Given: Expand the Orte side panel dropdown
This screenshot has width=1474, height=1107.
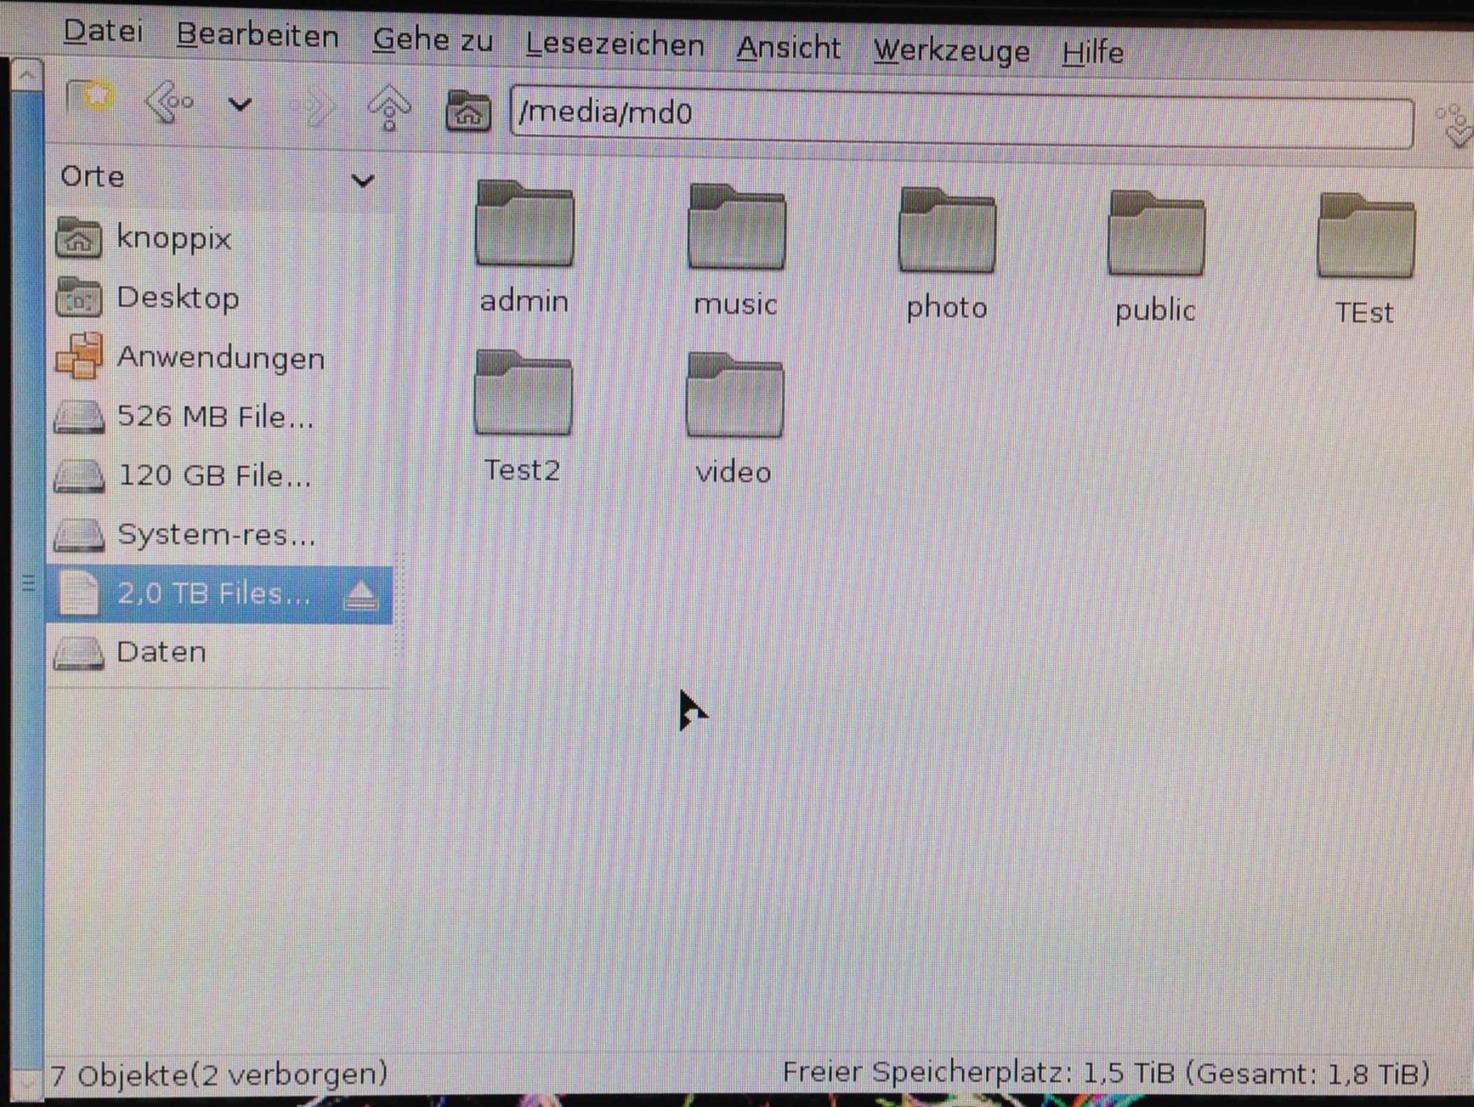Looking at the screenshot, I should pos(363,182).
